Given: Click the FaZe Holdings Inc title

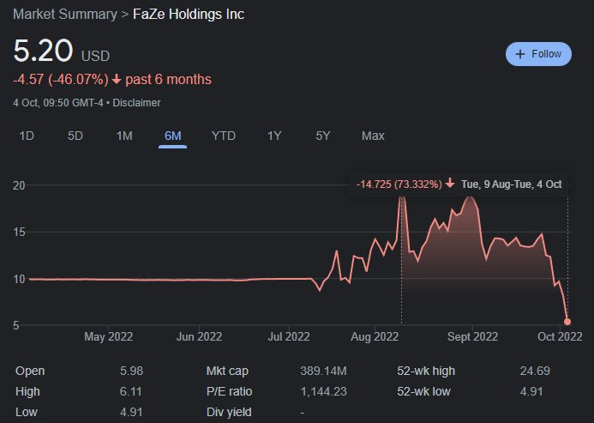Looking at the screenshot, I should [189, 15].
